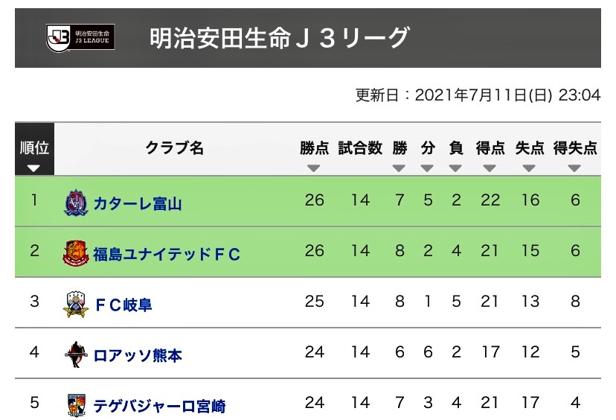Click the FC Gifu club crest
This screenshot has height=420, width=616.
(76, 304)
